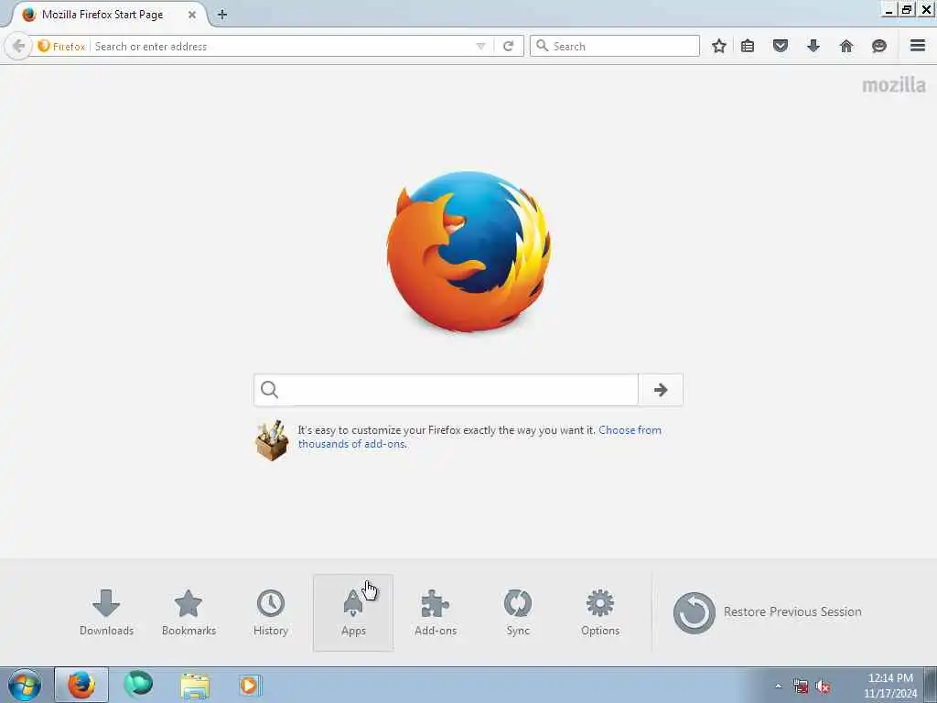Open Options gear launcher
This screenshot has width=937, height=703.
pos(600,612)
